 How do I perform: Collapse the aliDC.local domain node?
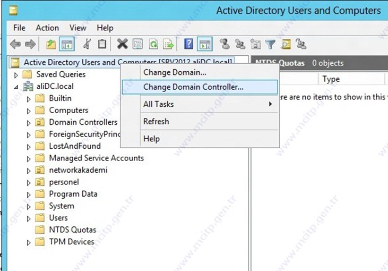click(16, 87)
